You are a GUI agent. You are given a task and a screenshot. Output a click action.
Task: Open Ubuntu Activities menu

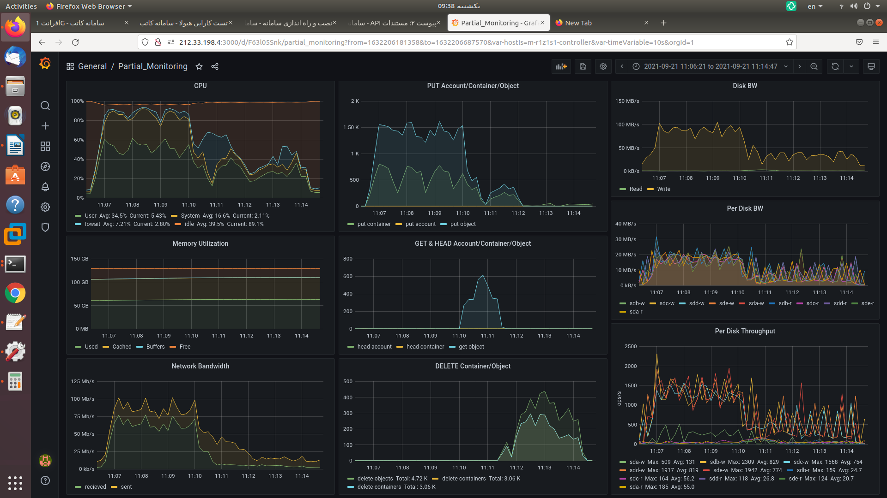click(x=21, y=6)
